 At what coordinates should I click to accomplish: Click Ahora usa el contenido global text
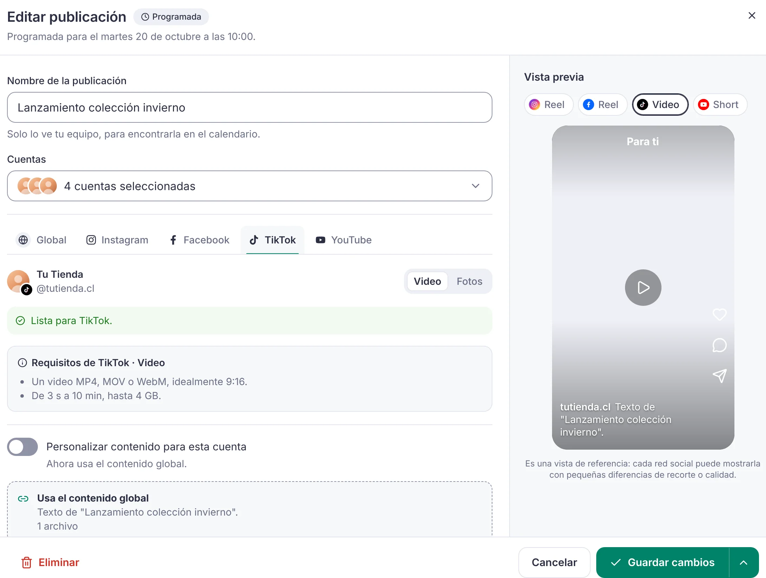point(116,464)
